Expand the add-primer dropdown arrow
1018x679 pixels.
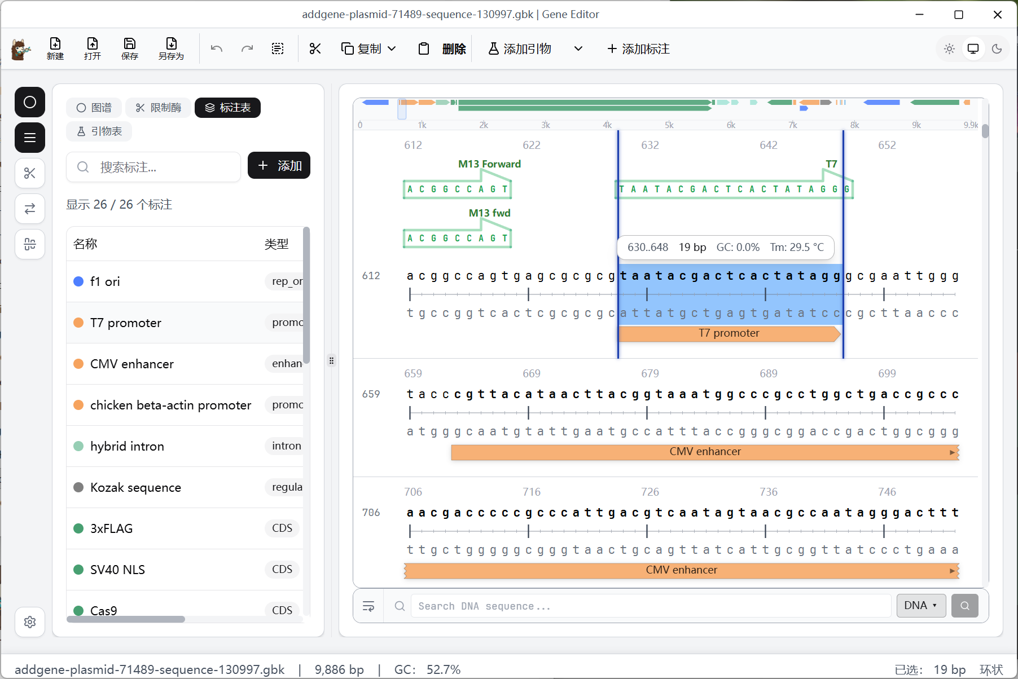578,48
